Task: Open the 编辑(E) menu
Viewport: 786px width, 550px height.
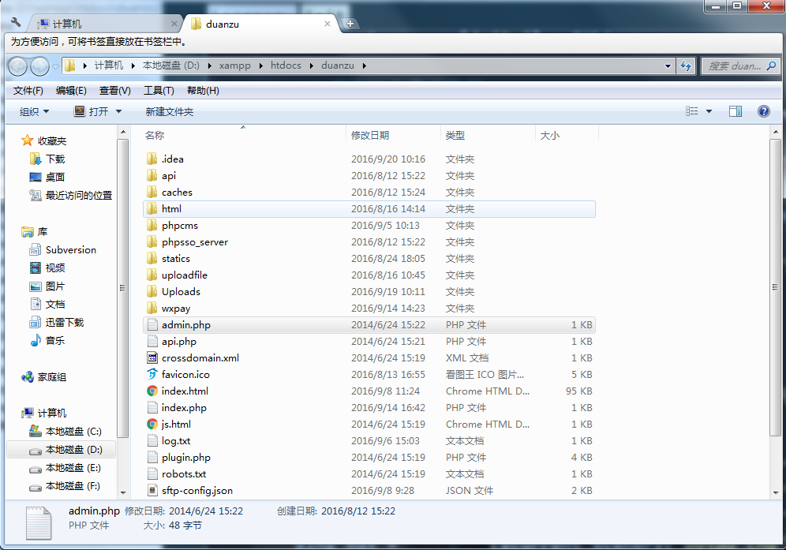Action: coord(71,91)
